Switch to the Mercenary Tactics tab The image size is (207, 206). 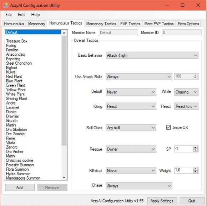pyautogui.click(x=101, y=24)
